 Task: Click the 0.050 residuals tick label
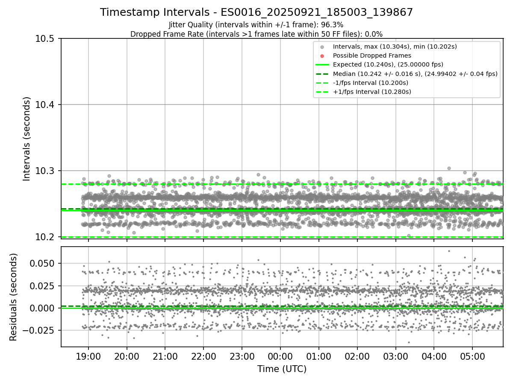[43, 263]
